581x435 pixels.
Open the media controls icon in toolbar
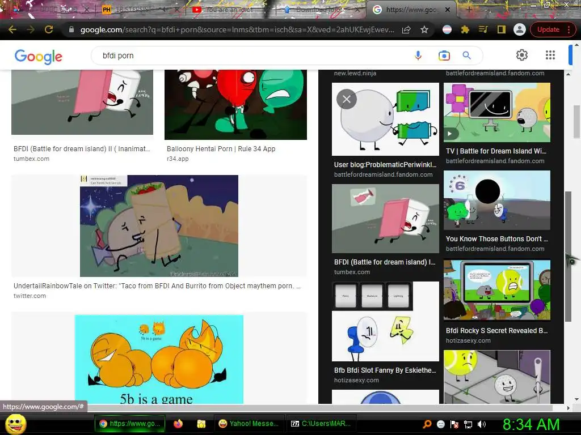click(x=483, y=29)
